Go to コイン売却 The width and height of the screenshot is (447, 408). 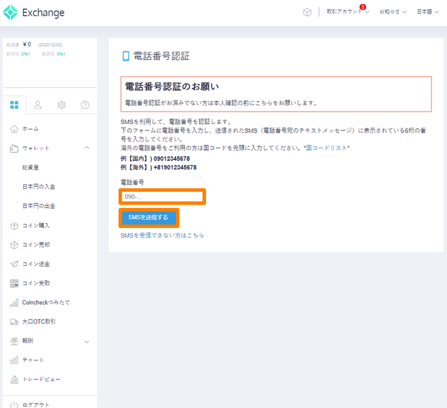pos(36,245)
